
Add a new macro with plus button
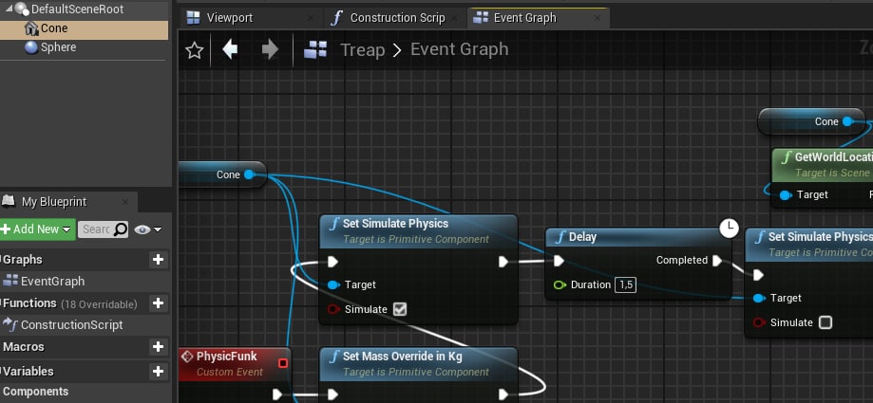pos(158,347)
